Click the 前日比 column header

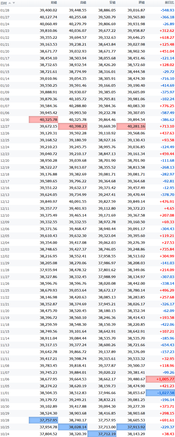pyautogui.click(x=169, y=3)
